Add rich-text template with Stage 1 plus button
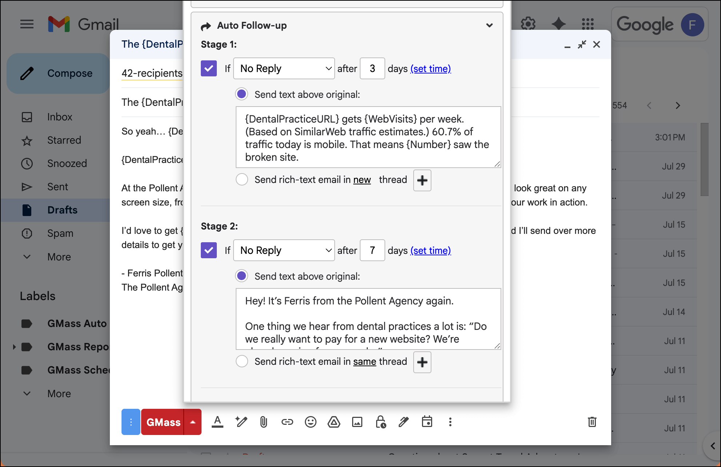The image size is (721, 467). (x=422, y=180)
